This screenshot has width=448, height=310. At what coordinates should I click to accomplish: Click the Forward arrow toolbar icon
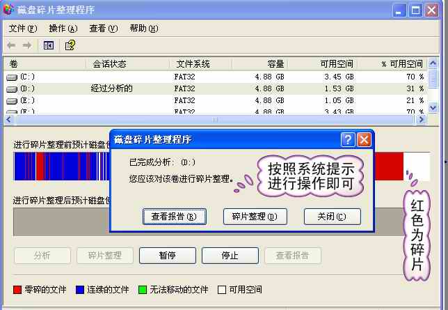click(27, 45)
